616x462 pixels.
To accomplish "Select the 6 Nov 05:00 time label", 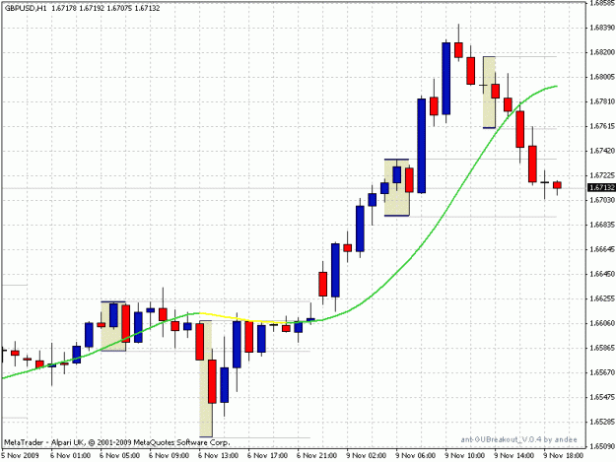I will point(119,456).
